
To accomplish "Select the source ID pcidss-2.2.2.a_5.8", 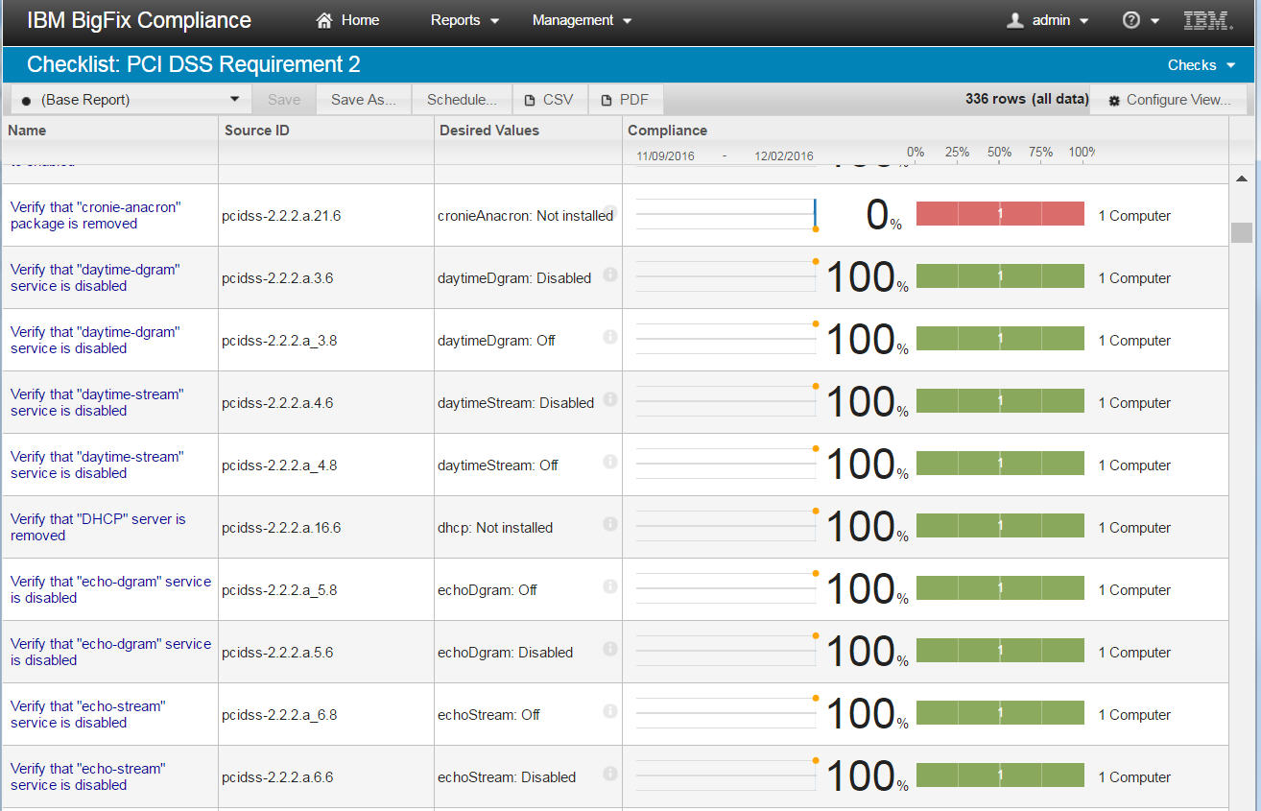I will click(x=279, y=590).
